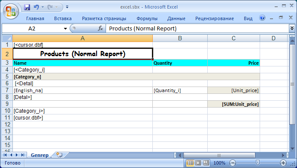297x168 pixels.
Task: Zoom in with the plus button
Action: coord(283,163)
